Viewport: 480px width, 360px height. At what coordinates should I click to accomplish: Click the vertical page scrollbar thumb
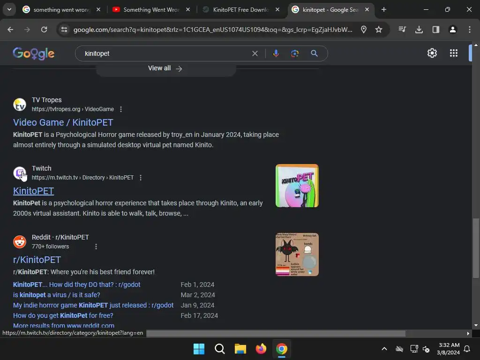pyautogui.click(x=476, y=248)
